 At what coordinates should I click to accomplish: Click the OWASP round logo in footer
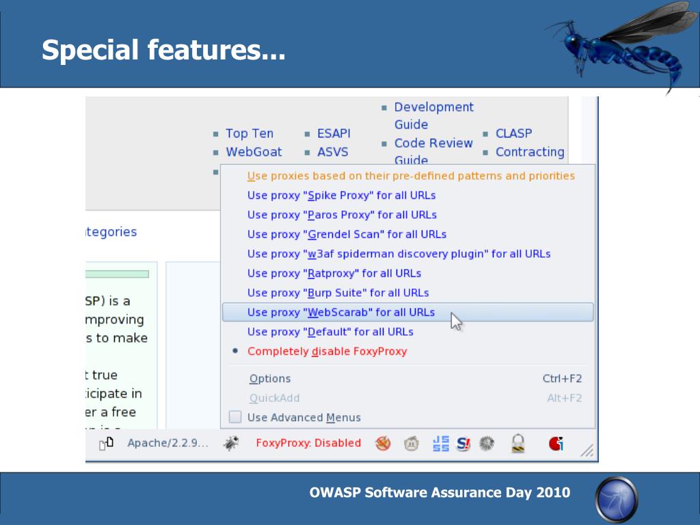pyautogui.click(x=617, y=499)
